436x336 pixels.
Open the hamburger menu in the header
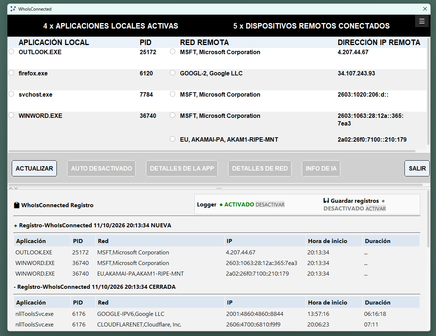pos(422,21)
